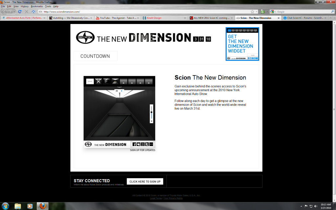Click the browser back arrow
This screenshot has width=336, height=210.
point(5,11)
